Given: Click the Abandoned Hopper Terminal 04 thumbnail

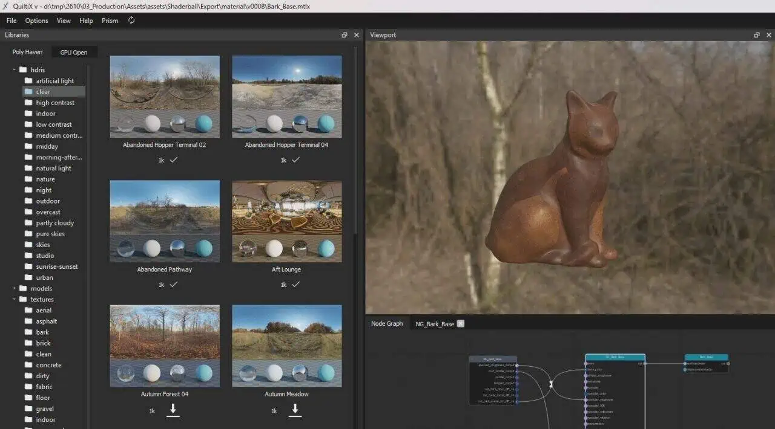Looking at the screenshot, I should point(287,97).
